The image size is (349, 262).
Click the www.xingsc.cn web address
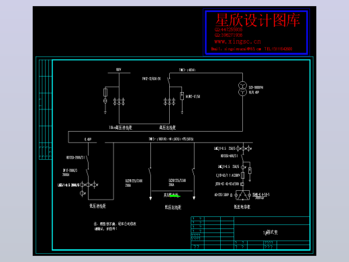238,42
